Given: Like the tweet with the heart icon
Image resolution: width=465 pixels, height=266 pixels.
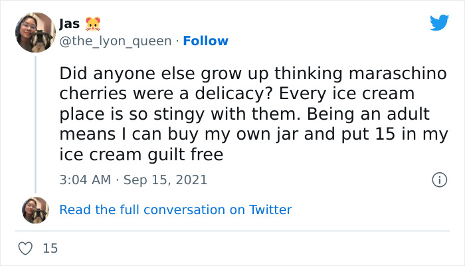Looking at the screenshot, I should click(x=26, y=249).
